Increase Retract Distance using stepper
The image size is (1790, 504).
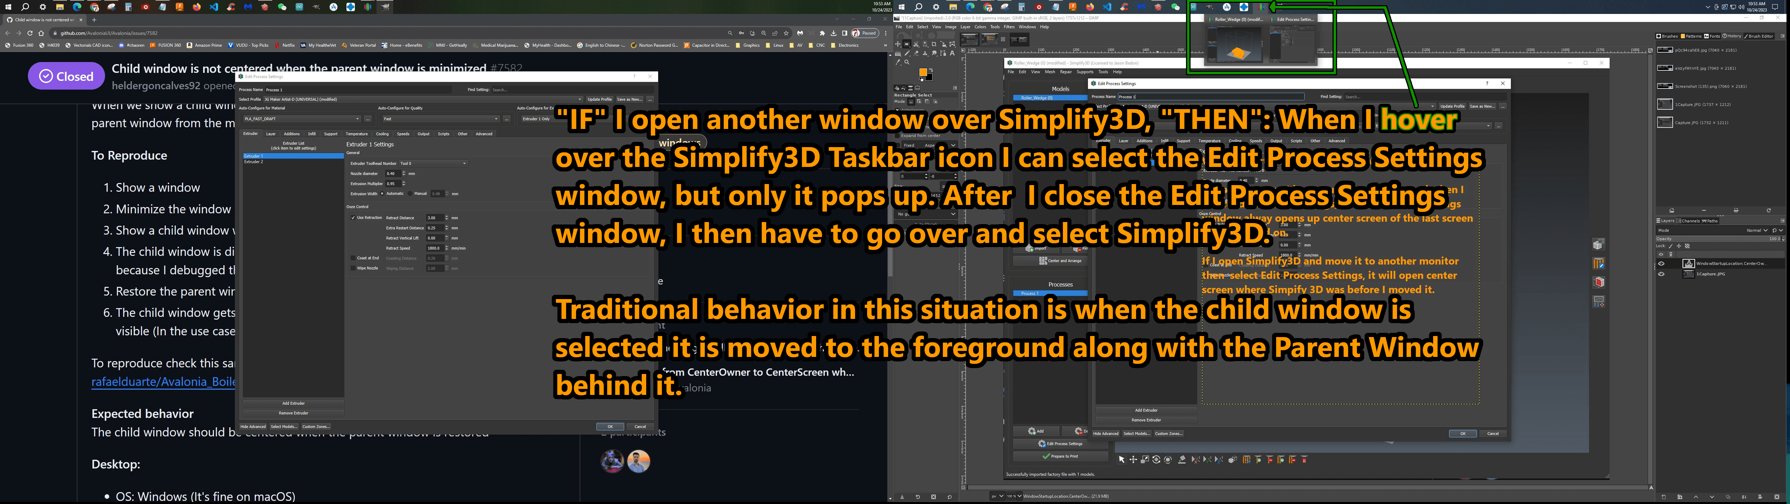tap(447, 216)
